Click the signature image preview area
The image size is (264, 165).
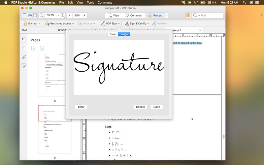[x=119, y=67]
